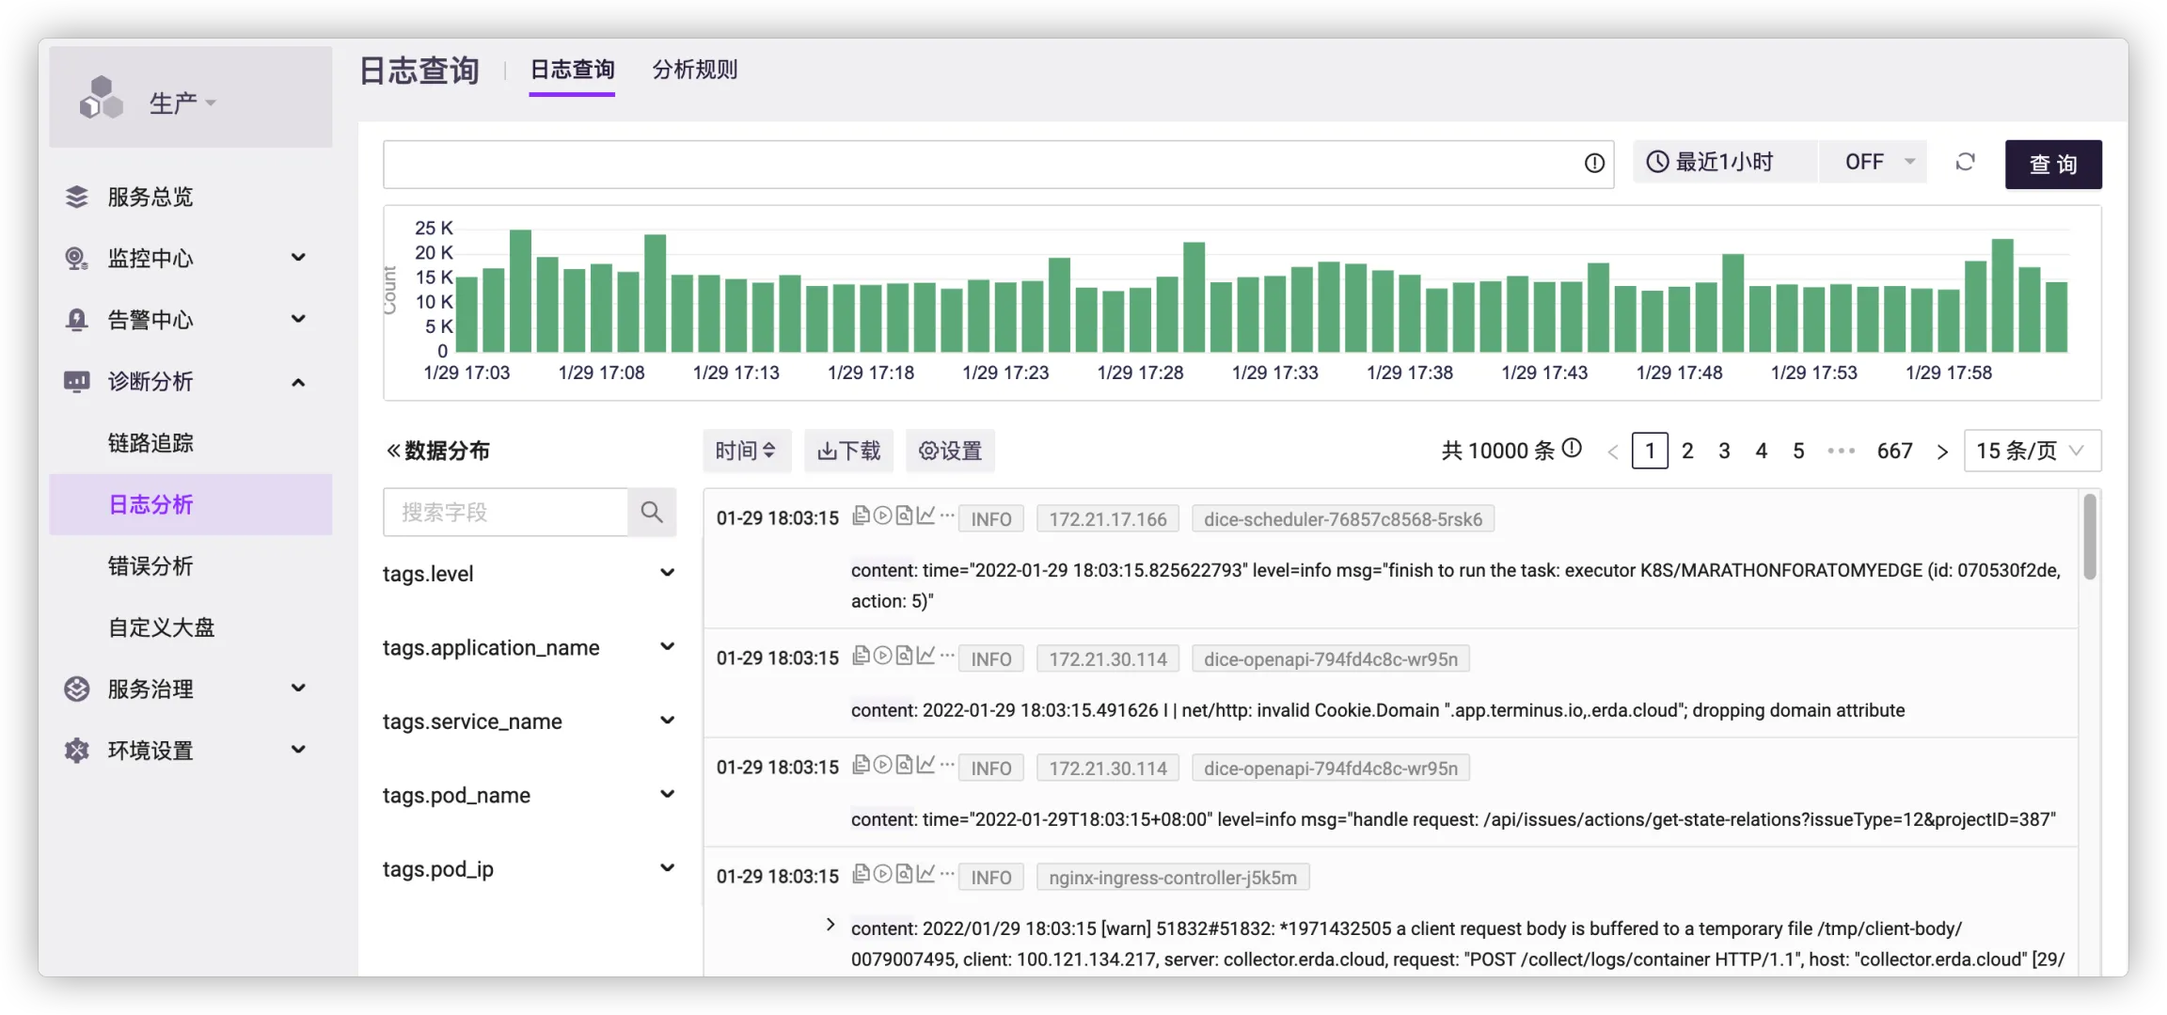Click the 查询 button
Viewport: 2167px width, 1015px height.
tap(2052, 165)
